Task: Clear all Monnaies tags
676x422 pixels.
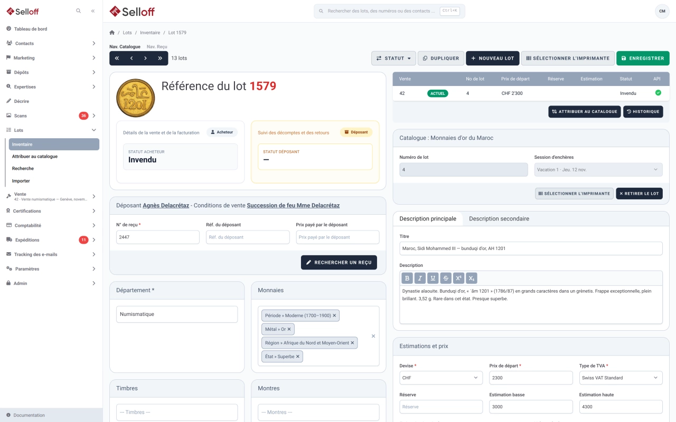Action: point(373,336)
